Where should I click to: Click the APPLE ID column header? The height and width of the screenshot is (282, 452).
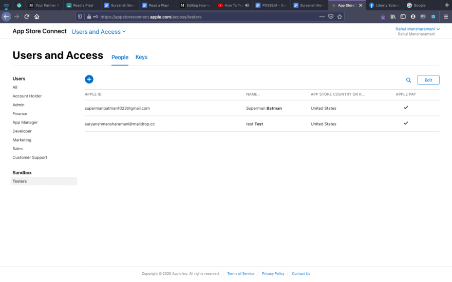coord(93,94)
